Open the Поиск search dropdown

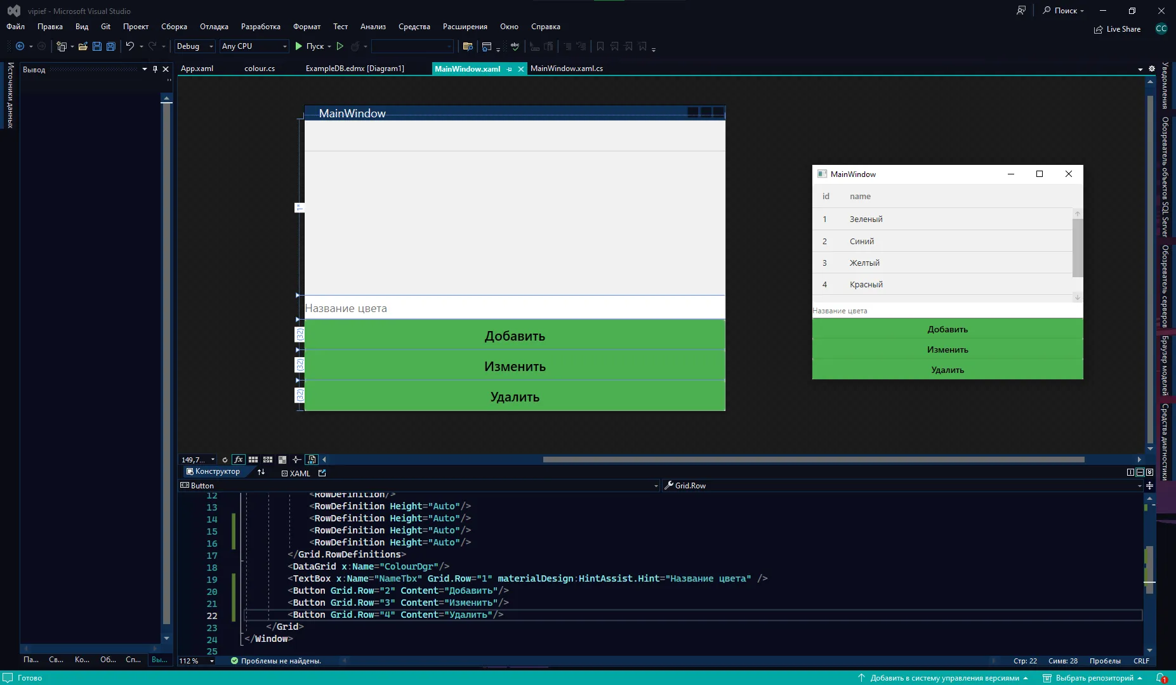tap(1064, 11)
